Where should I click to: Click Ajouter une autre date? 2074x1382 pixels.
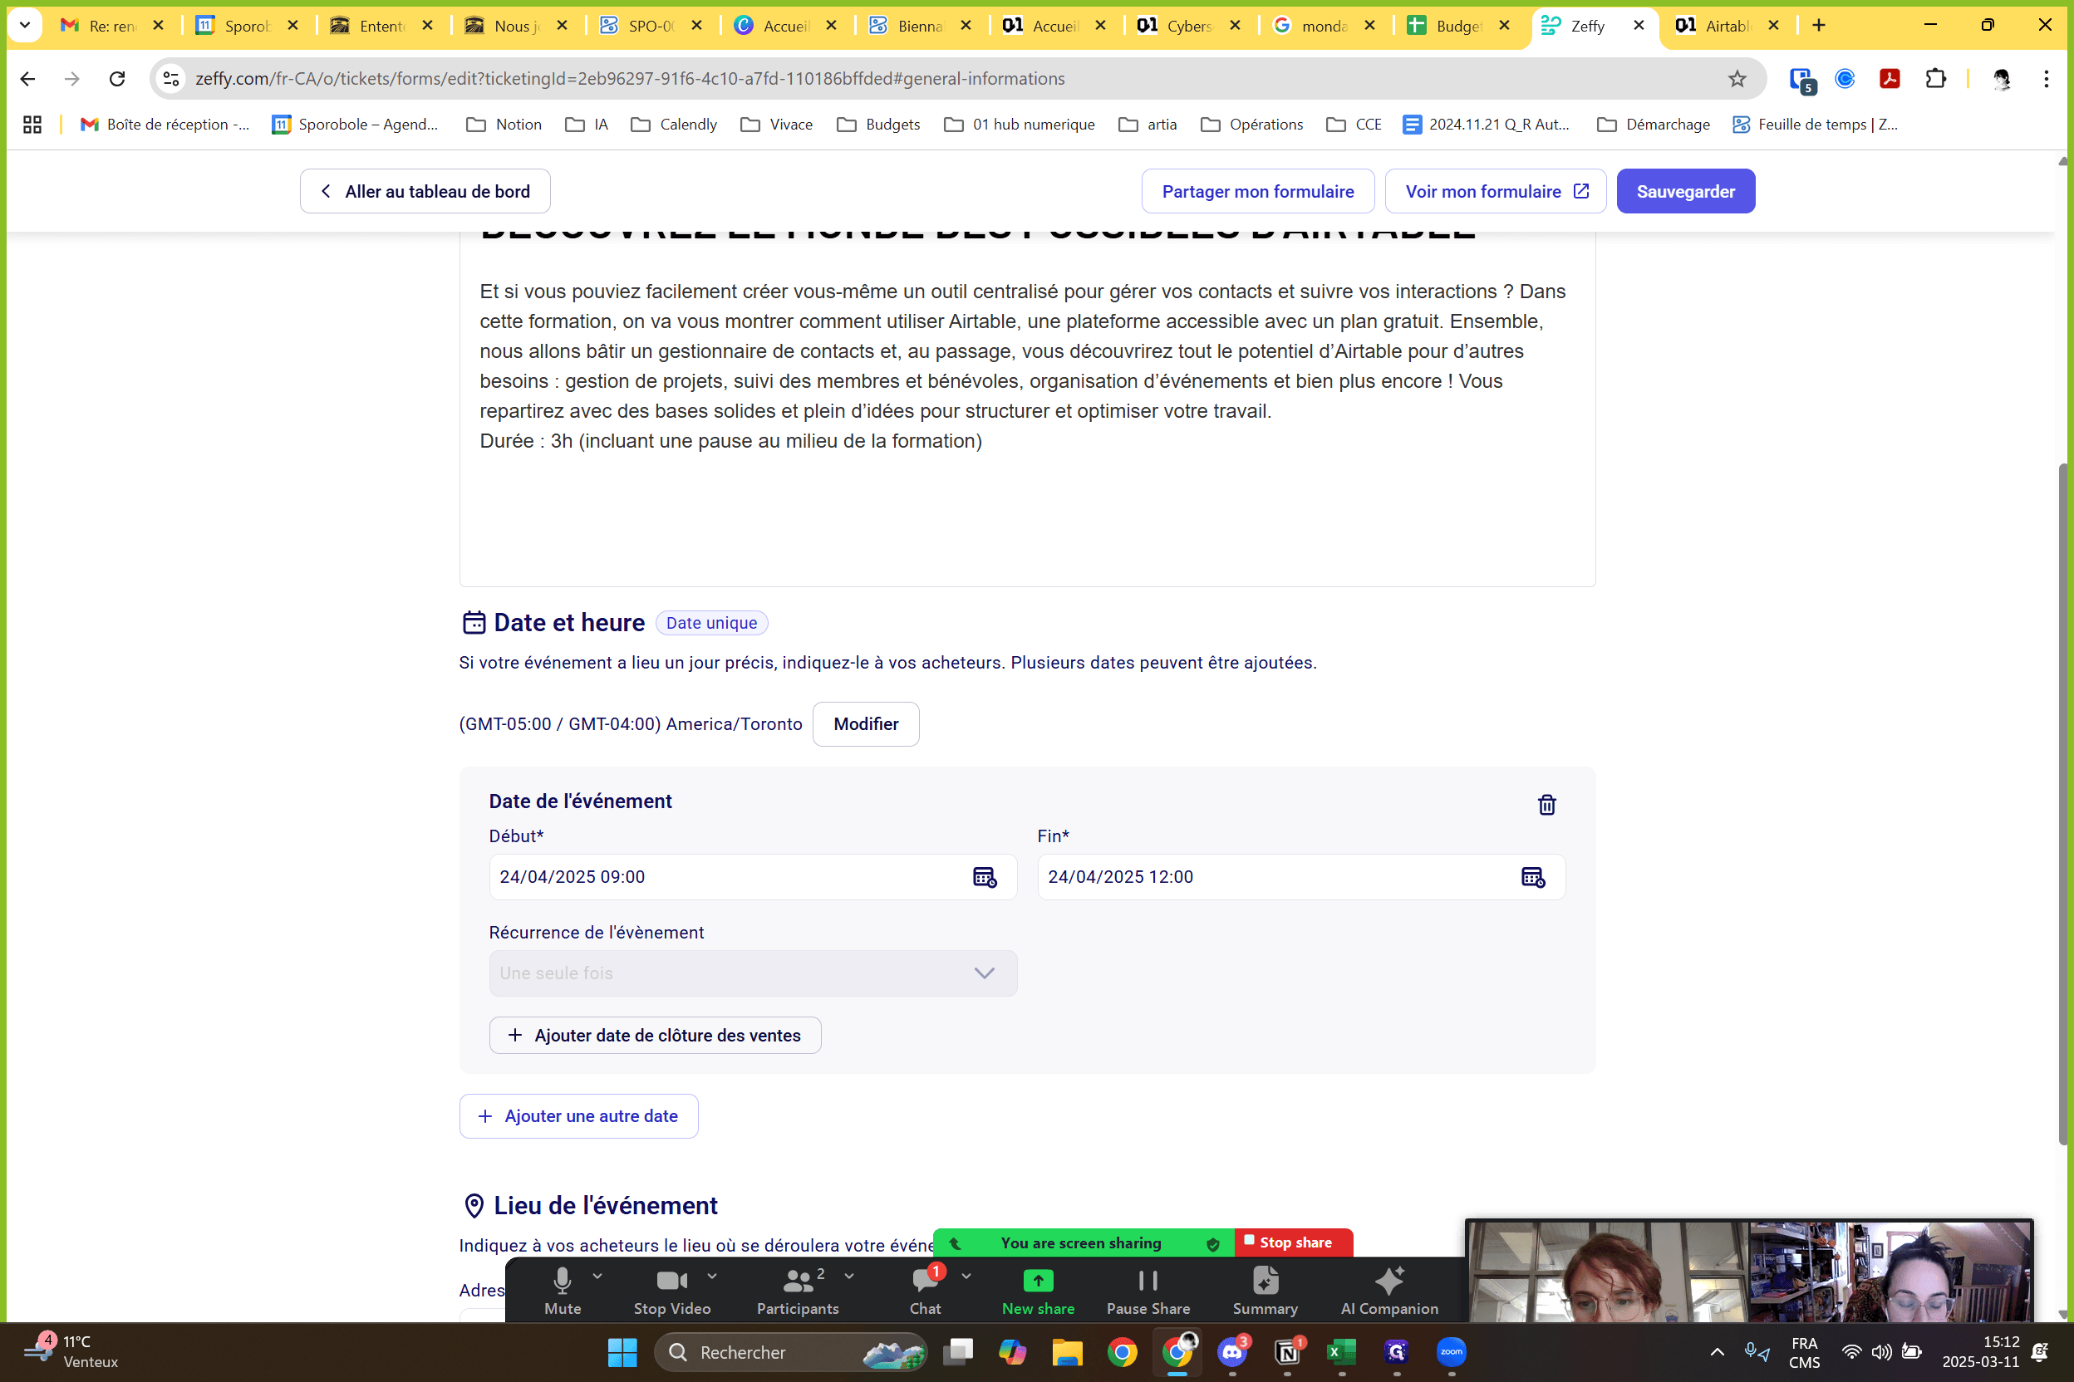(578, 1116)
